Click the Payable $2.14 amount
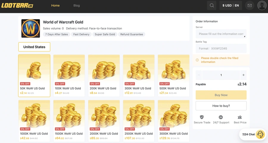 click(242, 84)
